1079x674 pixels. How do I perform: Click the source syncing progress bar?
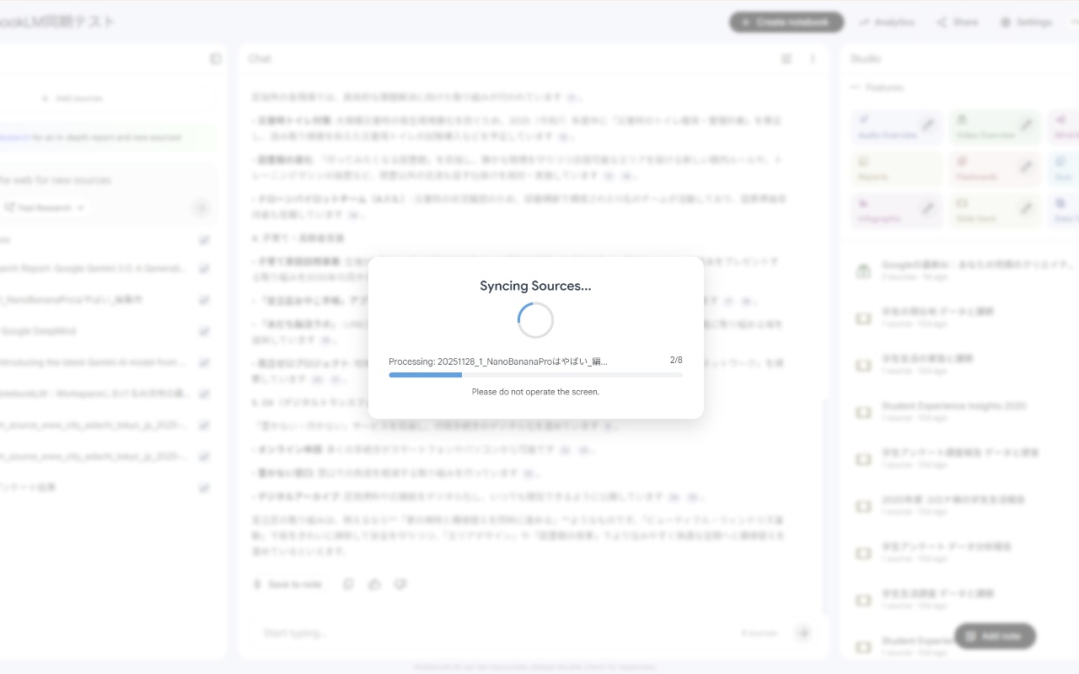click(x=535, y=375)
